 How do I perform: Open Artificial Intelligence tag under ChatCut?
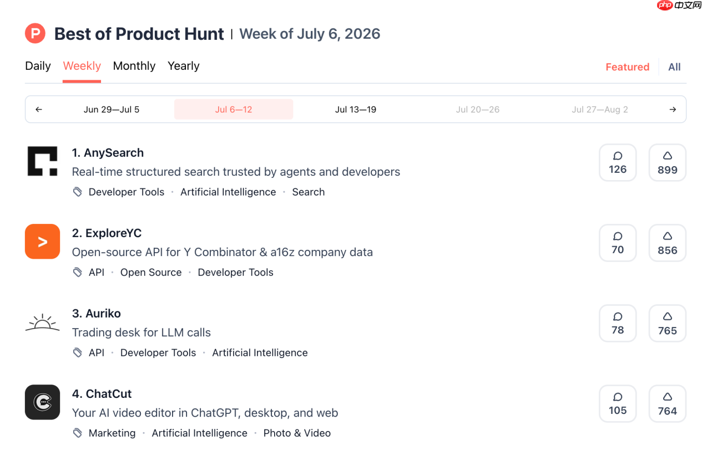pos(200,433)
